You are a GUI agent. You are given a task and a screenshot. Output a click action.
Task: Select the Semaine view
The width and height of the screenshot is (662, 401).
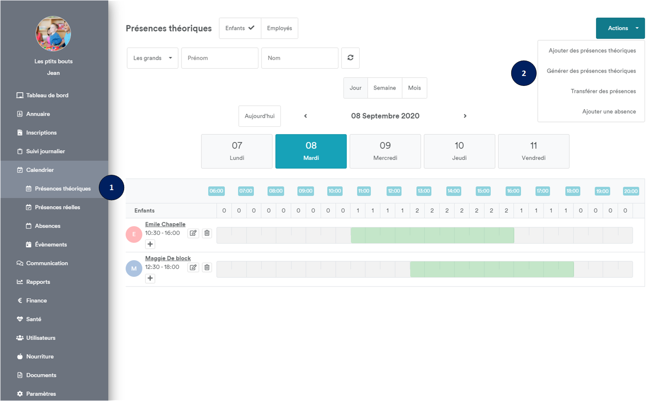[x=384, y=88]
